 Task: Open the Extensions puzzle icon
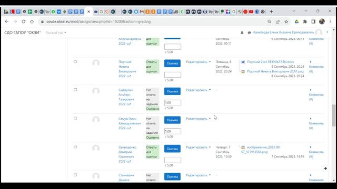tap(305, 22)
